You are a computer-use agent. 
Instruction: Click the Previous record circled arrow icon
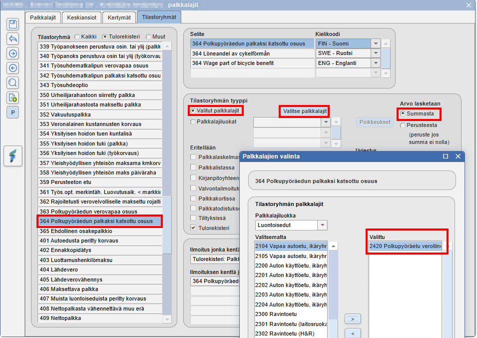tap(13, 68)
